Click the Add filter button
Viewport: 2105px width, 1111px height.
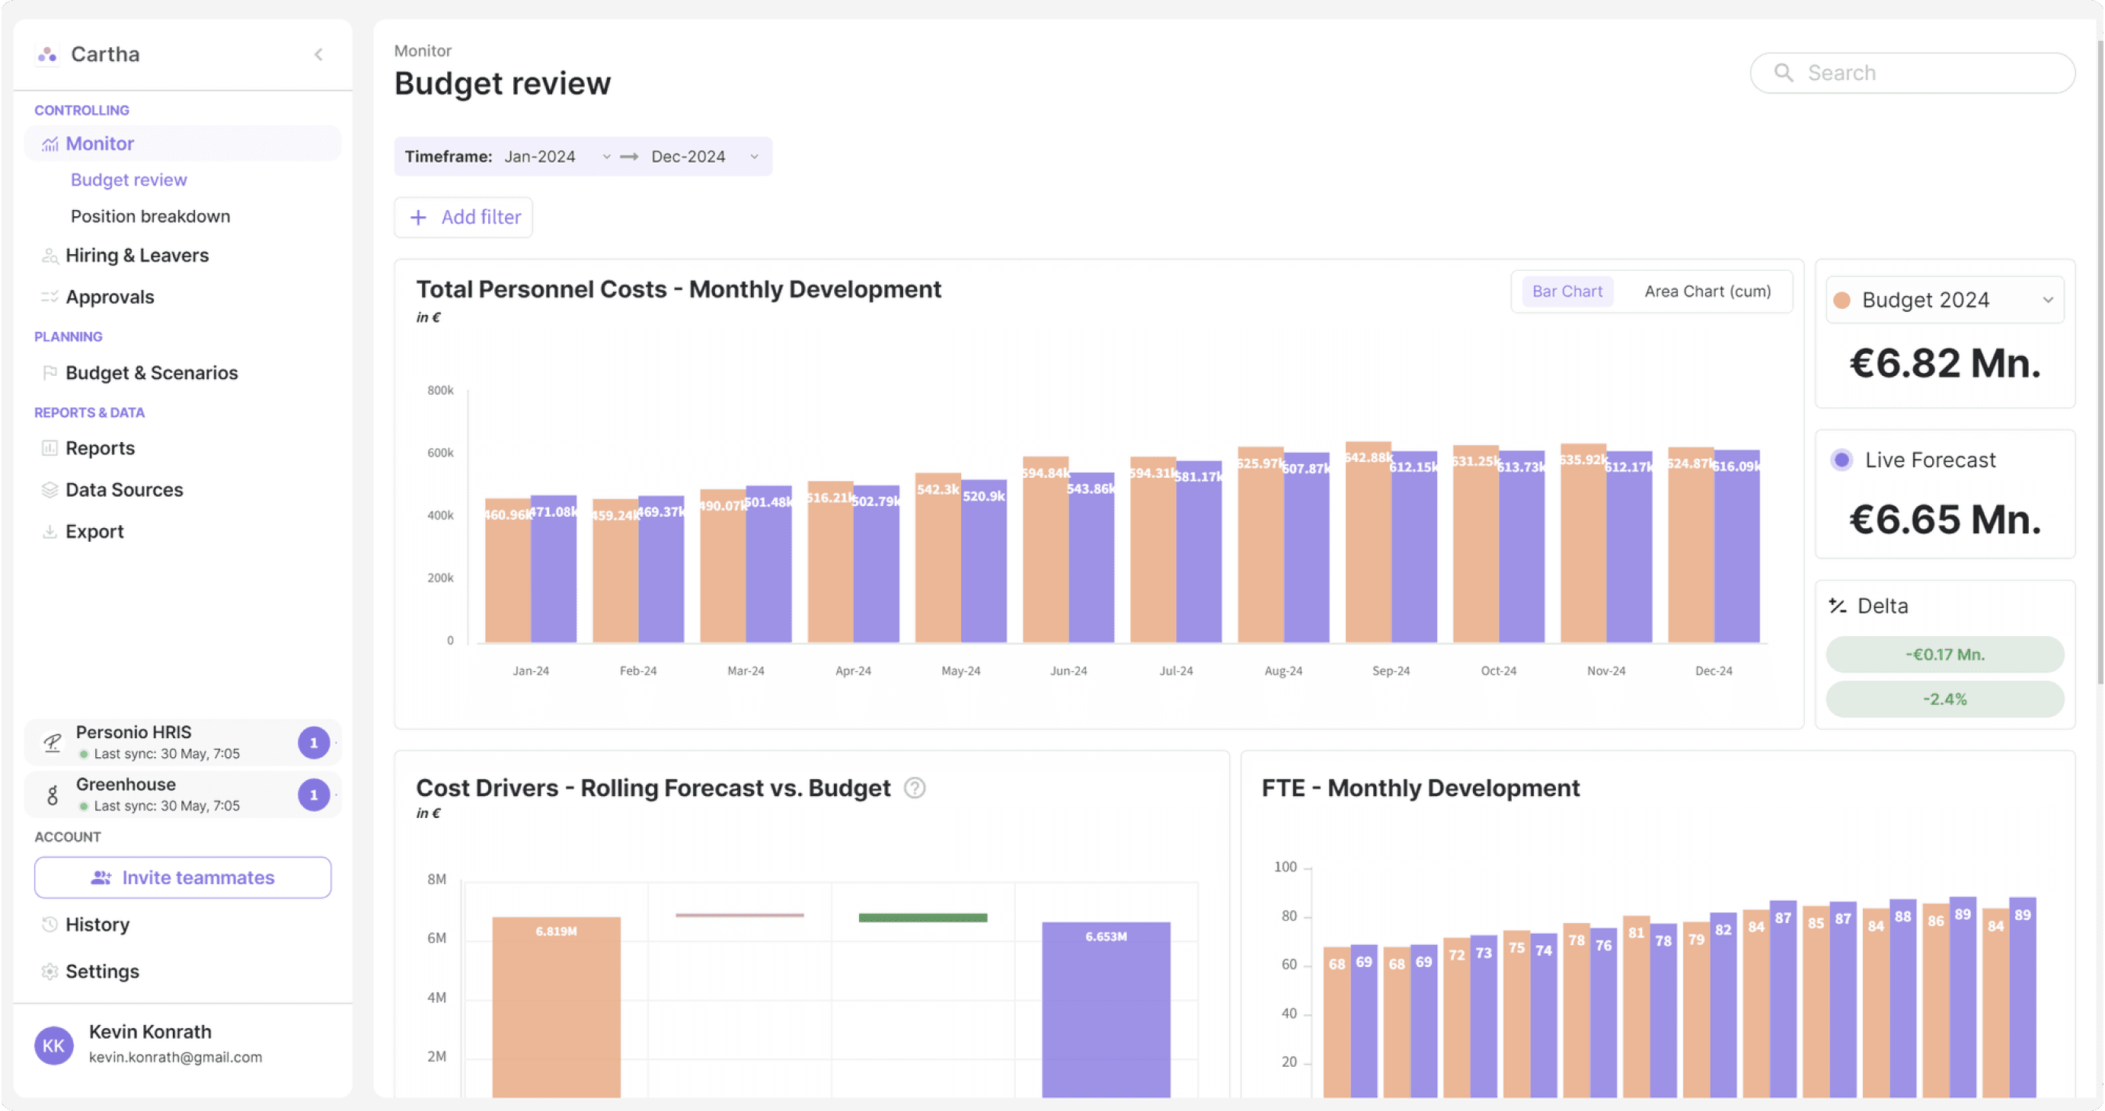point(463,217)
